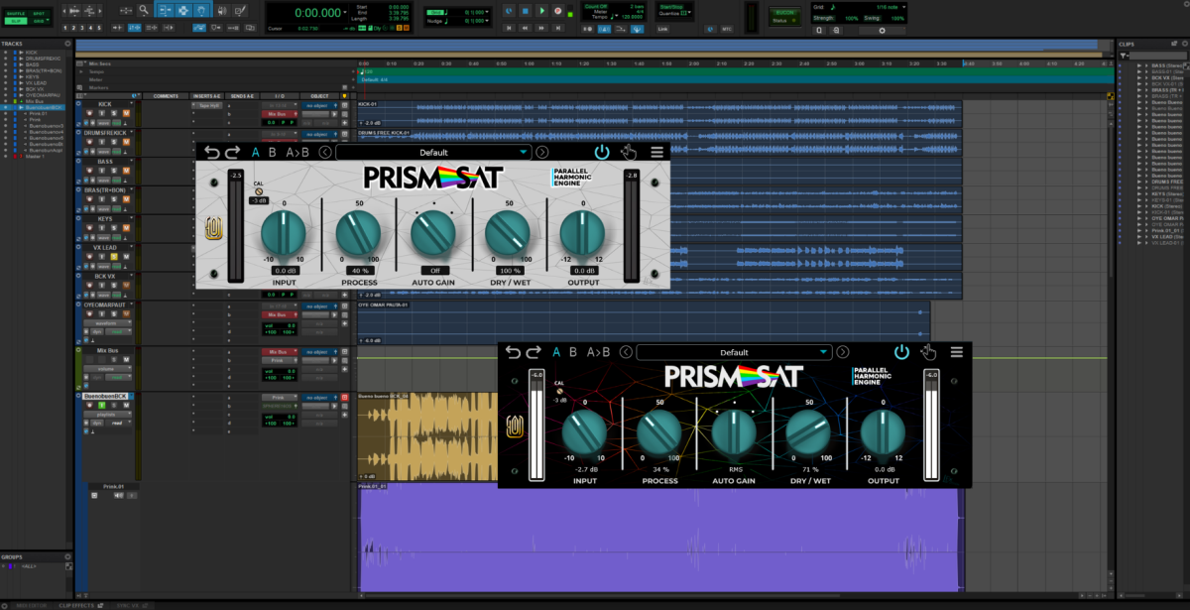The width and height of the screenshot is (1190, 610).
Task: Click the PROCESS knob in dark Prism Sat
Action: pyautogui.click(x=659, y=432)
